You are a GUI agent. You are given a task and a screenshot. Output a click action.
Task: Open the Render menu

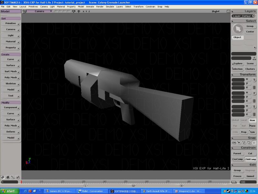100,6
